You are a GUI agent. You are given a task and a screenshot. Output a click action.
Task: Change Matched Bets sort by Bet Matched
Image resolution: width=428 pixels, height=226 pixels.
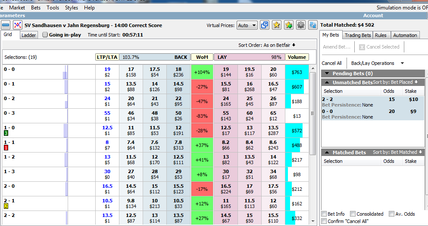[x=397, y=152]
